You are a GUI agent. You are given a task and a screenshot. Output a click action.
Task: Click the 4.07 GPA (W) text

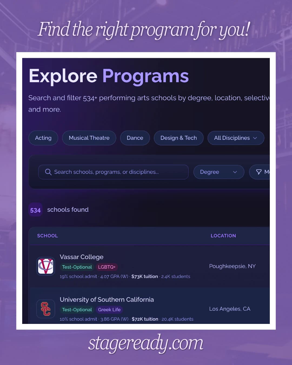coord(114,276)
